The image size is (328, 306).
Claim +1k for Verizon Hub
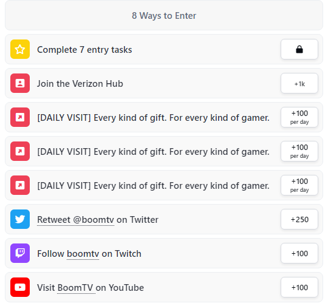pos(299,83)
